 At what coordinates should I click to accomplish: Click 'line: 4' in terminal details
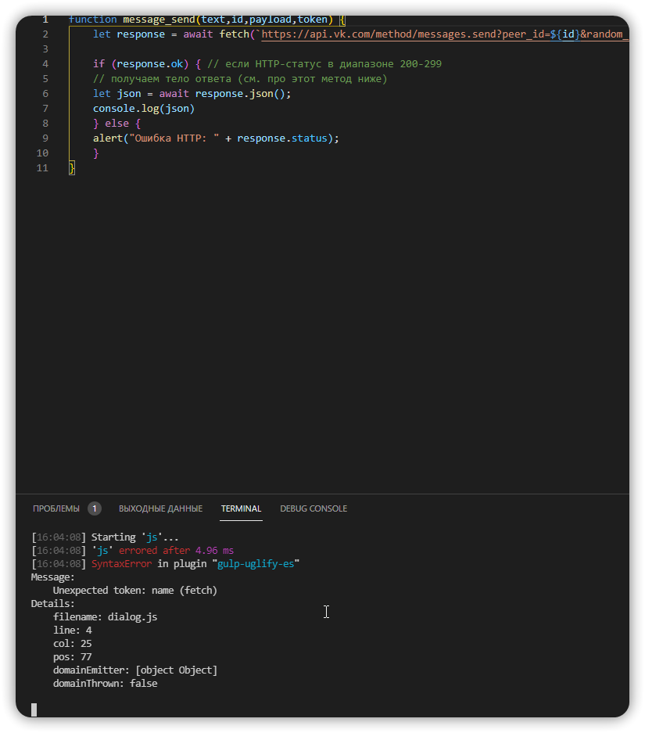pyautogui.click(x=73, y=631)
